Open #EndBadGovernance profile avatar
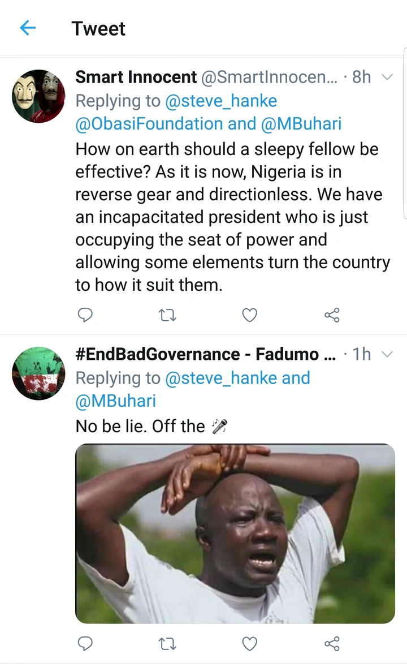 pos(38,373)
